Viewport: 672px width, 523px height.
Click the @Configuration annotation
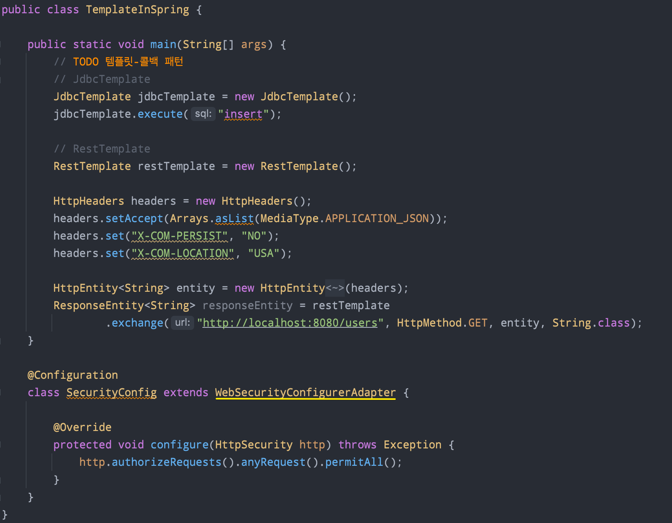[x=73, y=375]
